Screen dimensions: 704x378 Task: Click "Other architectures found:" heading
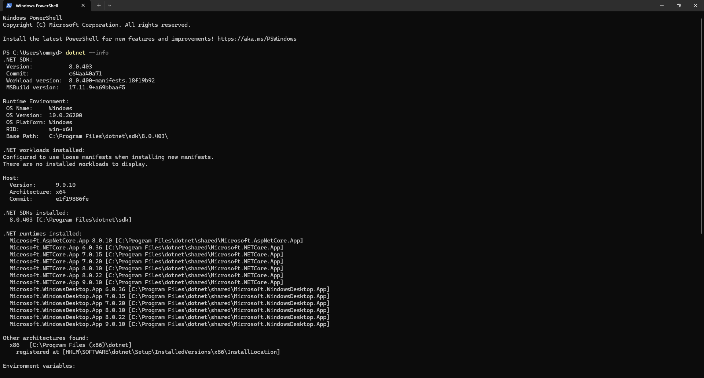coord(46,338)
